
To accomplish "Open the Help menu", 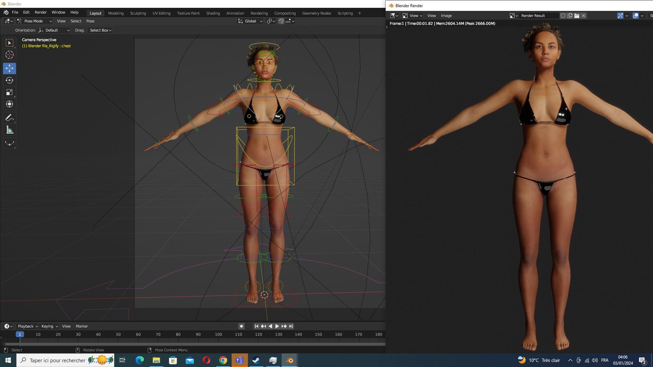I will pyautogui.click(x=74, y=12).
